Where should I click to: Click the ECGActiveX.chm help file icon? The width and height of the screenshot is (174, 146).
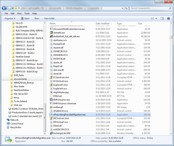click(x=51, y=77)
